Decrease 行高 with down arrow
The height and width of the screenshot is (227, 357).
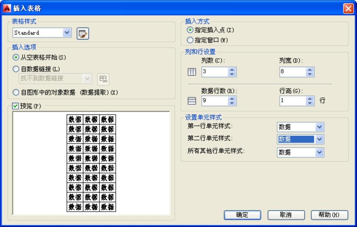310,103
